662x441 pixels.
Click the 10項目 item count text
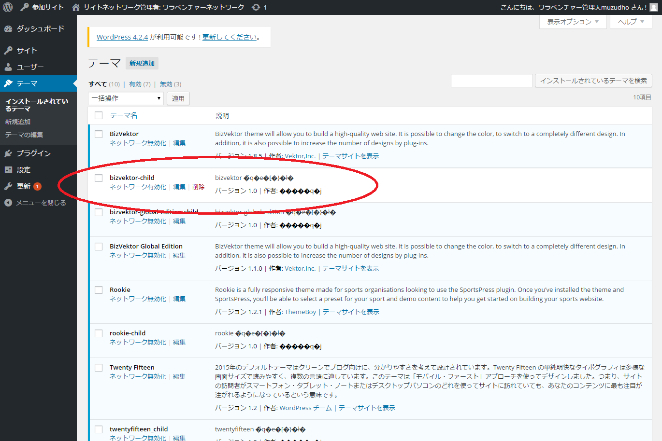point(642,97)
